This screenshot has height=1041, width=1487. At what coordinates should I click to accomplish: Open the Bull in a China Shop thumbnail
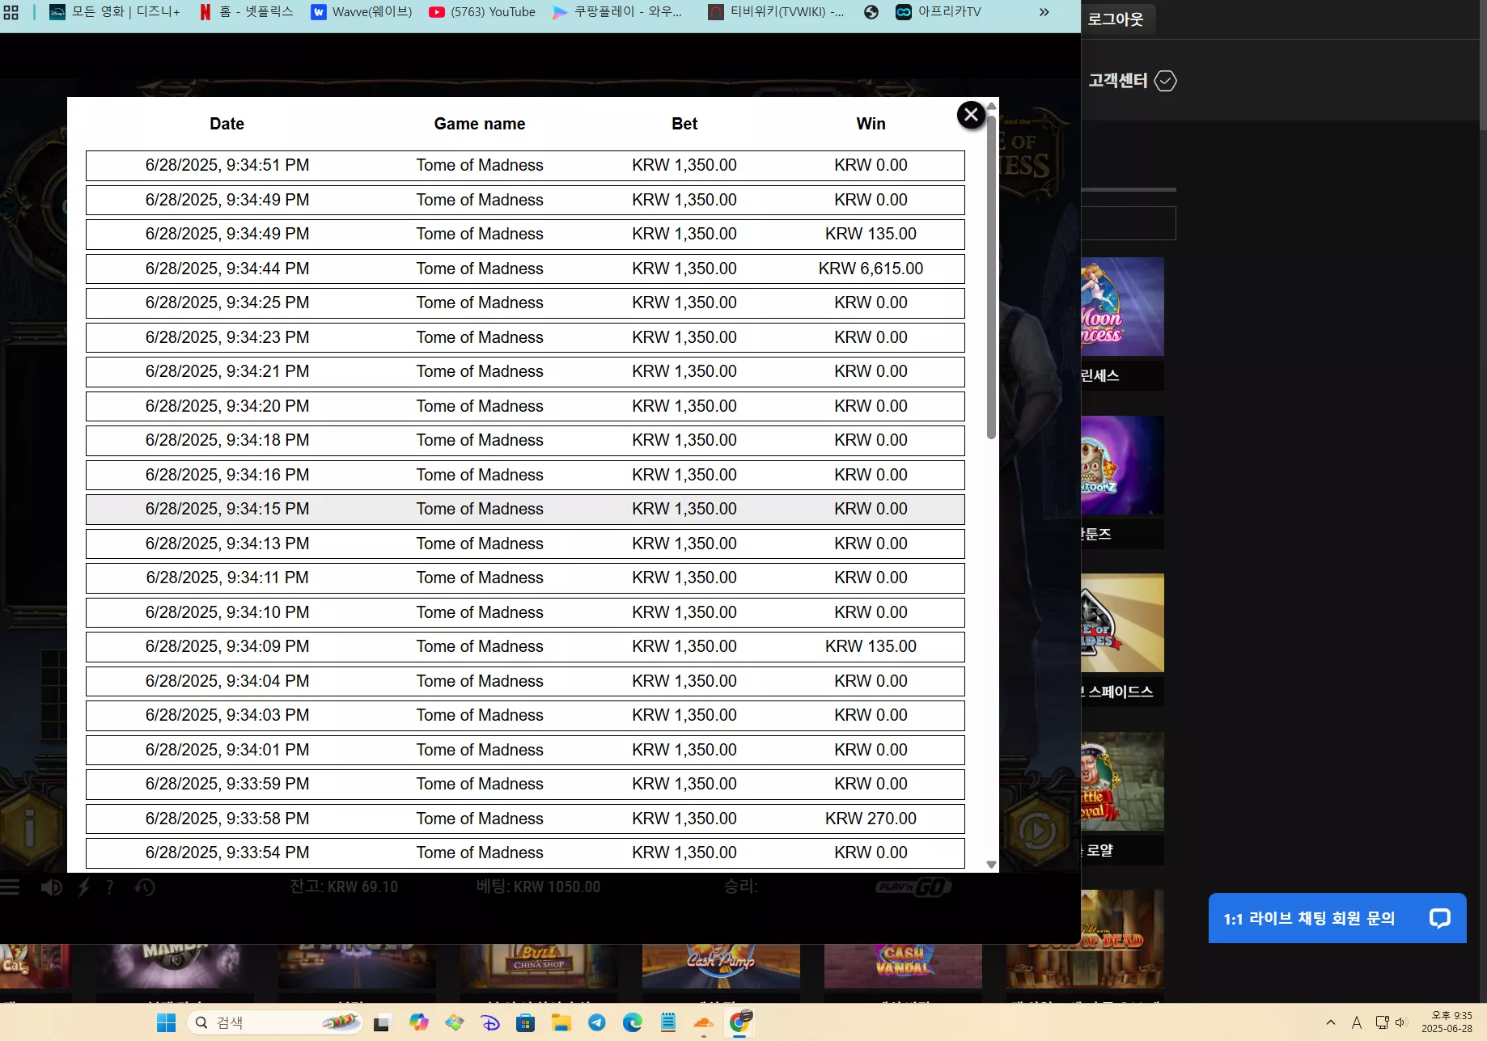[539, 966]
